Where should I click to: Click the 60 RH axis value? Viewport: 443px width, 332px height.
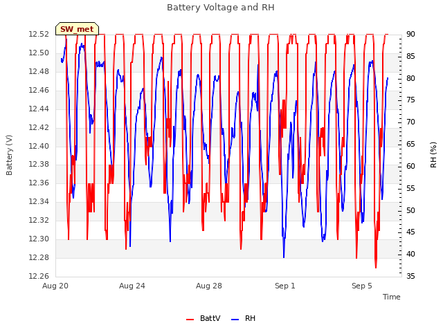410,166
